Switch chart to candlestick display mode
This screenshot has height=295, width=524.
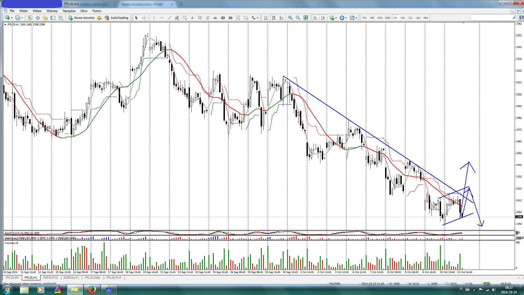(x=274, y=18)
